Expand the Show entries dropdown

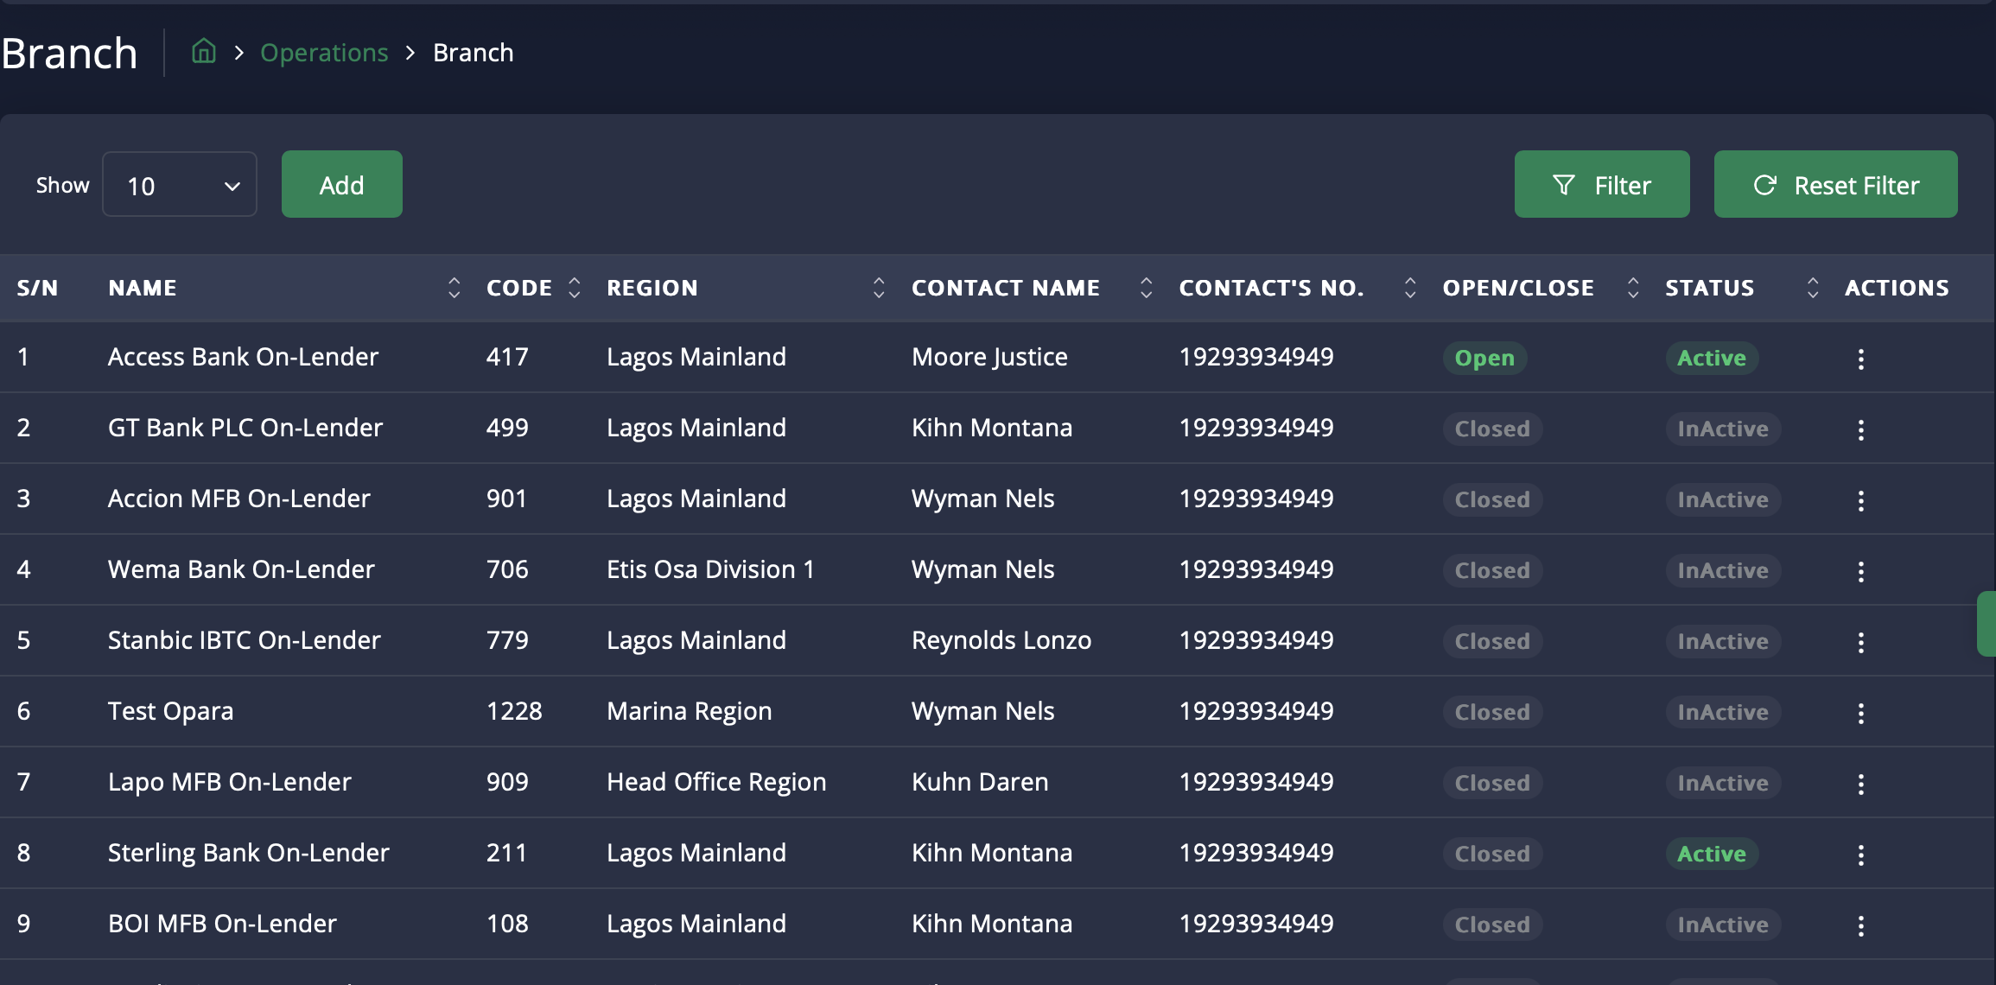(180, 185)
